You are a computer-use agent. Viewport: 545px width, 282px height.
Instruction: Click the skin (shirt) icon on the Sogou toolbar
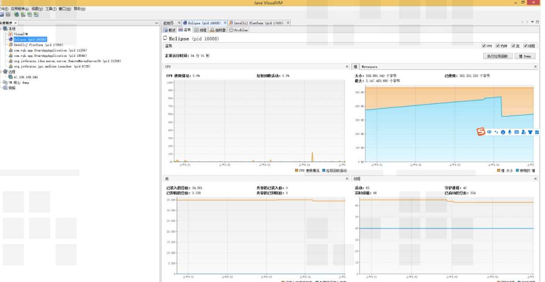pos(530,132)
